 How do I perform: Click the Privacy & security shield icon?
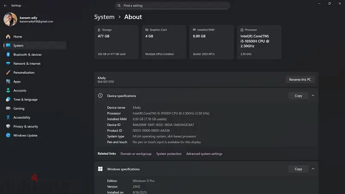(x=8, y=126)
